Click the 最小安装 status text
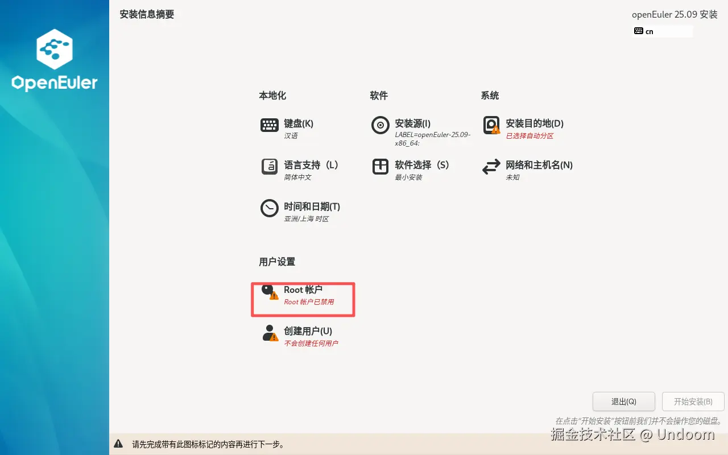The height and width of the screenshot is (455, 728). click(408, 177)
